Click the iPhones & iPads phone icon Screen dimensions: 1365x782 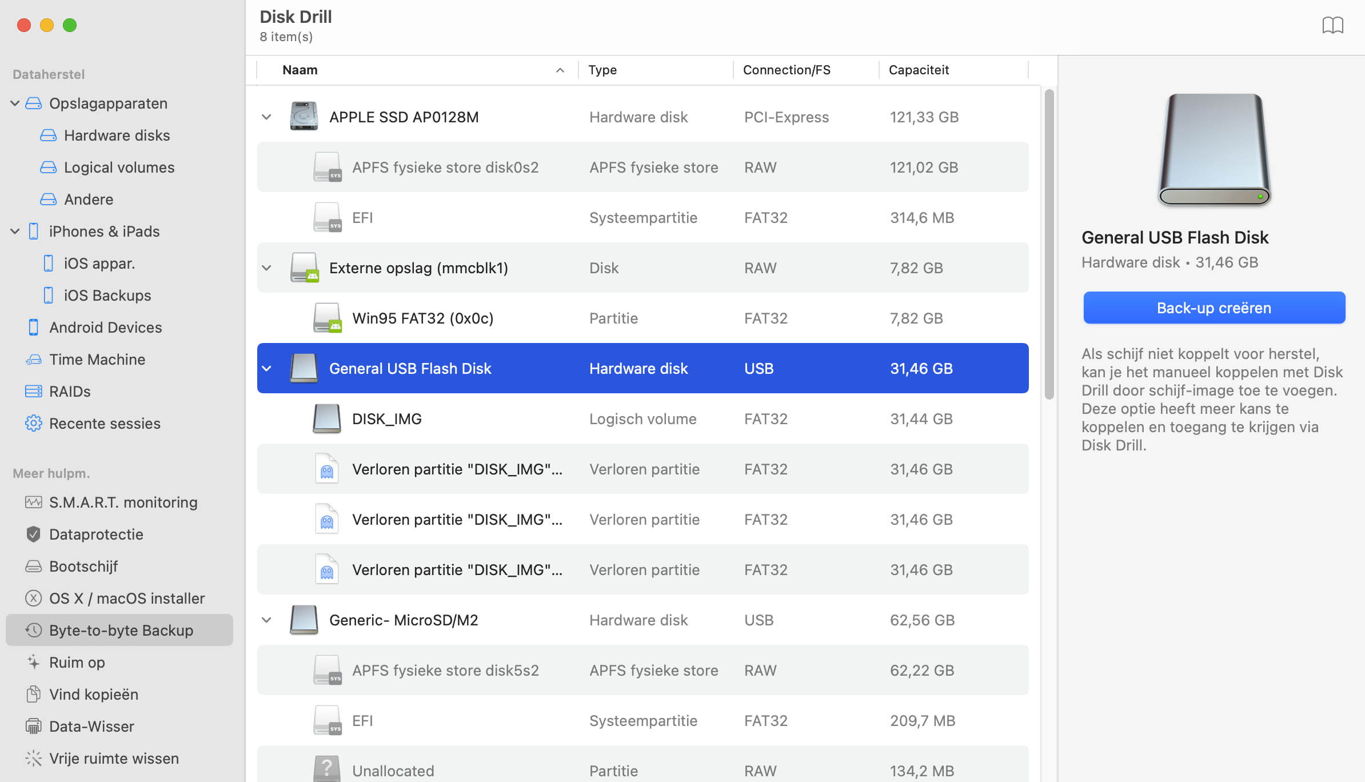click(x=34, y=232)
